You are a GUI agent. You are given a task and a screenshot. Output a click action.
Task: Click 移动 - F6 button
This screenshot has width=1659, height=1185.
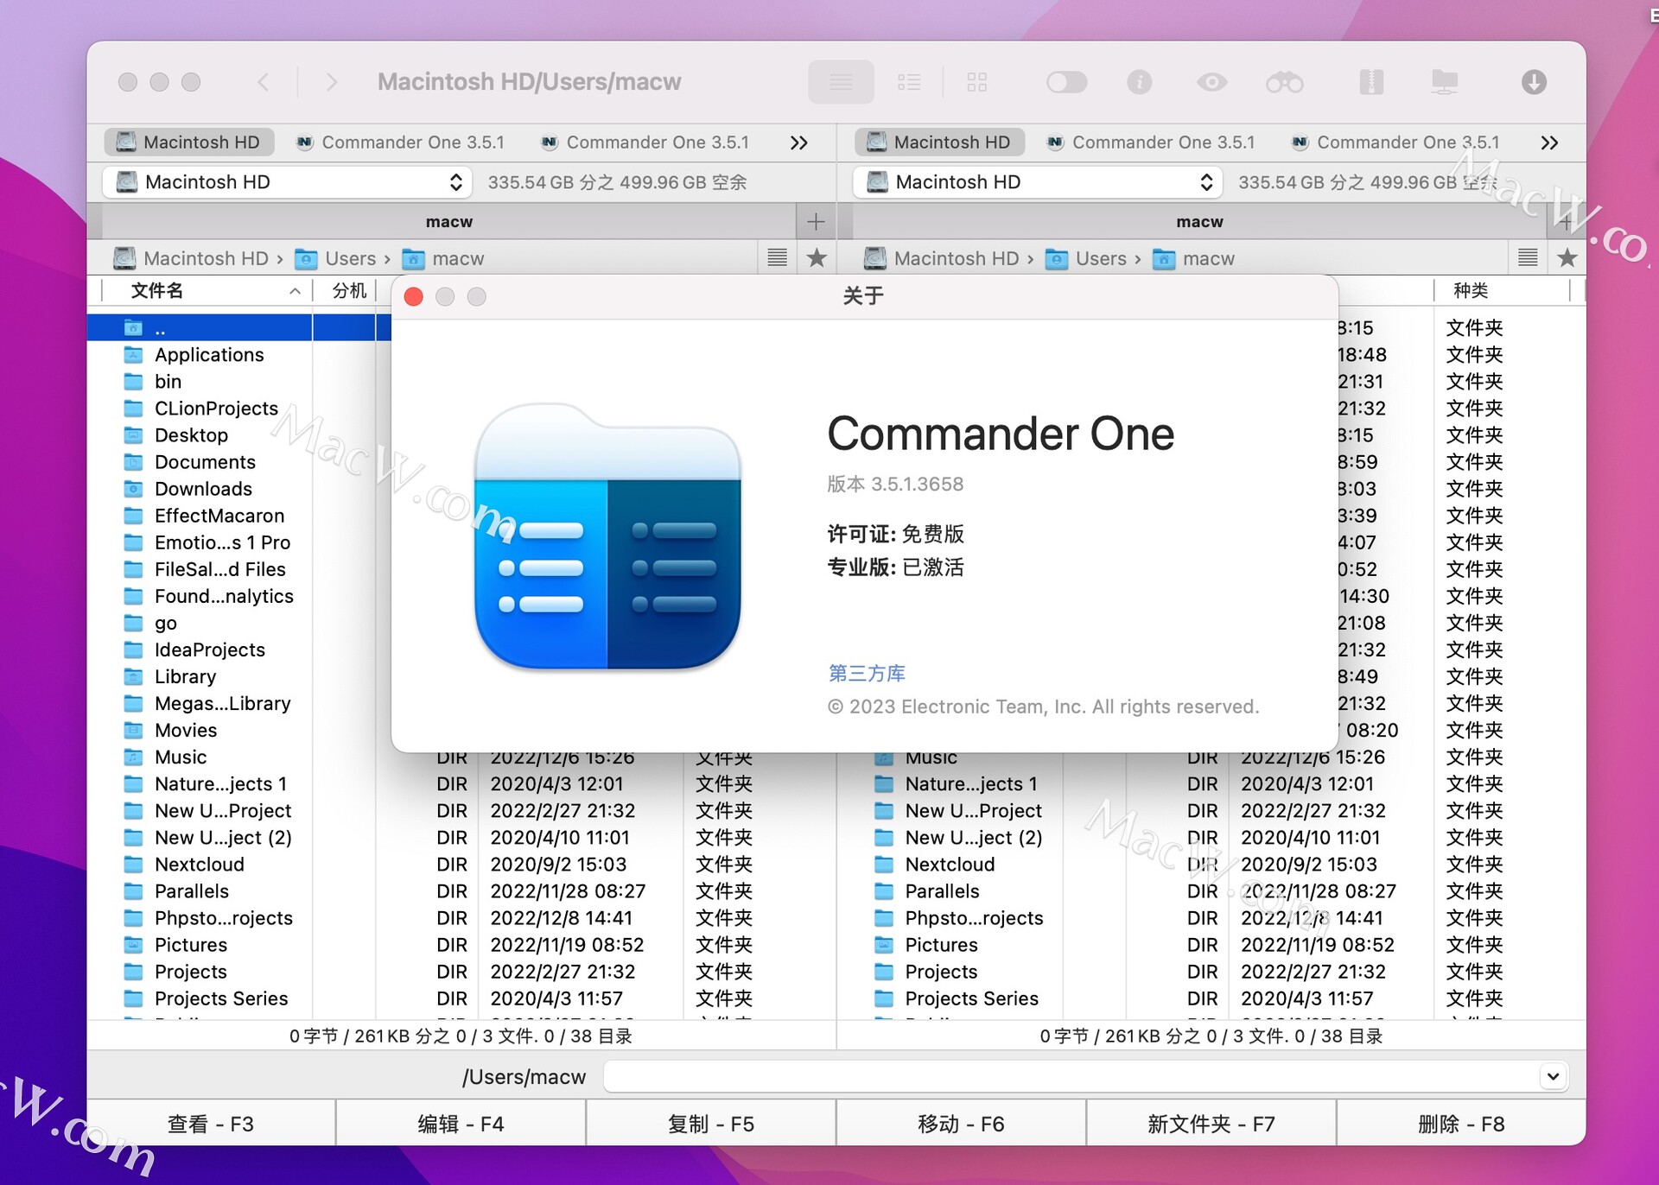(x=961, y=1124)
